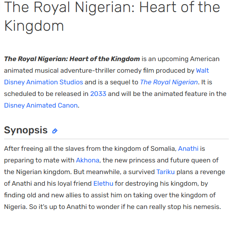Click the divider line under Synopsis heading
This screenshot has width=235, height=226.
(116, 139)
